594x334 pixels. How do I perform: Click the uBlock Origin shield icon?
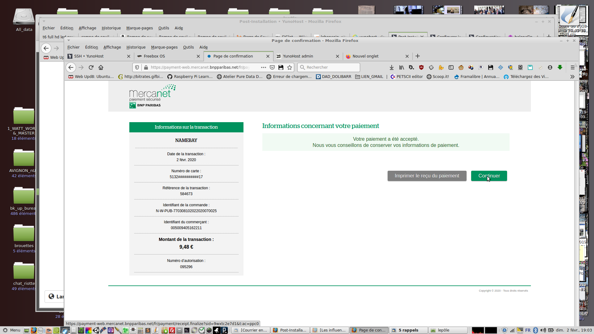pos(421,67)
